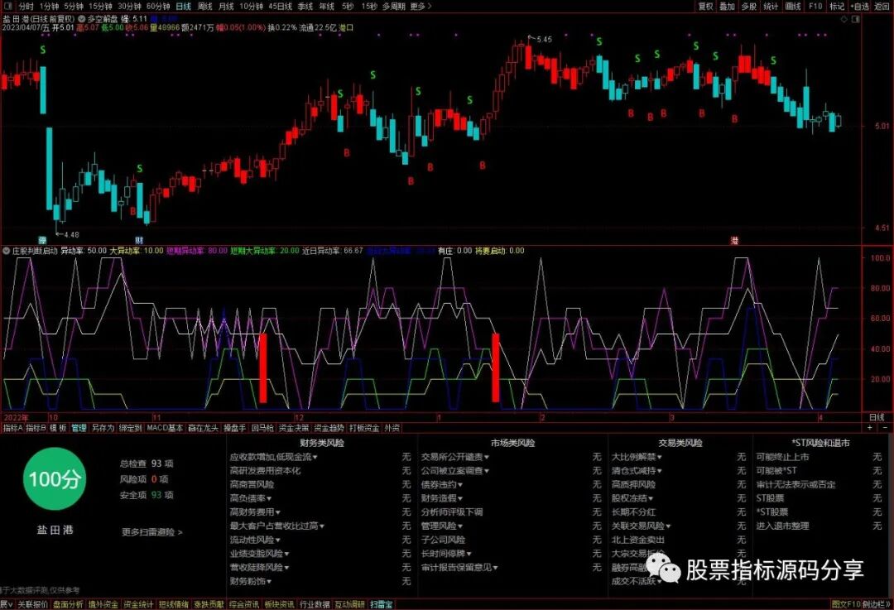
Task: Click the 另存为 button
Action: pyautogui.click(x=103, y=428)
